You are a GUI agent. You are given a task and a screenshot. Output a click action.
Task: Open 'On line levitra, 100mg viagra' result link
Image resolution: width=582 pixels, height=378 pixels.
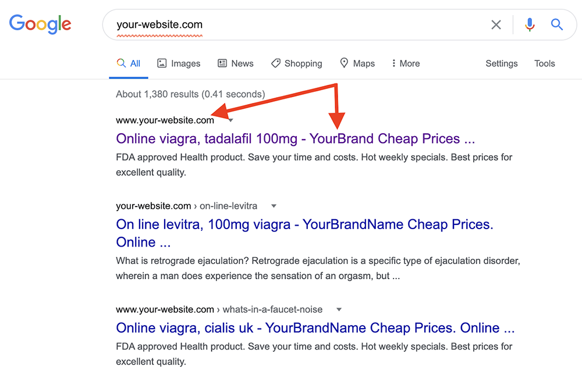(x=304, y=225)
